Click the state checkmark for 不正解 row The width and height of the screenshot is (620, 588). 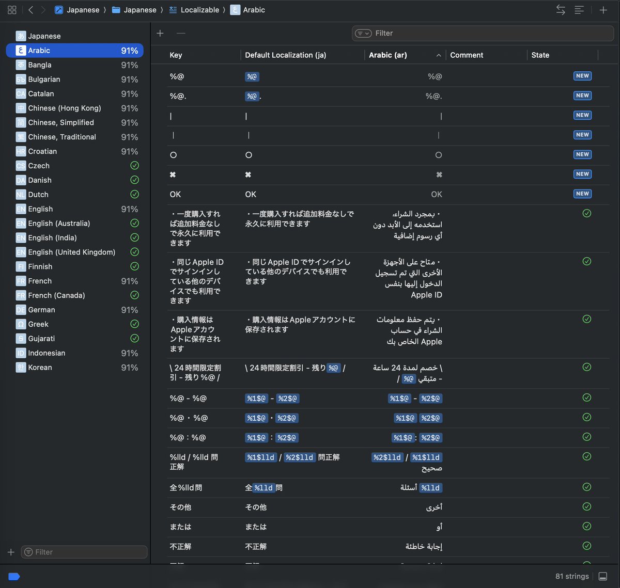coord(586,546)
